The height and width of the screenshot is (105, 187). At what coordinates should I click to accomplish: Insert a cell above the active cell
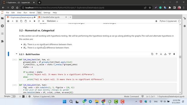click(165, 54)
